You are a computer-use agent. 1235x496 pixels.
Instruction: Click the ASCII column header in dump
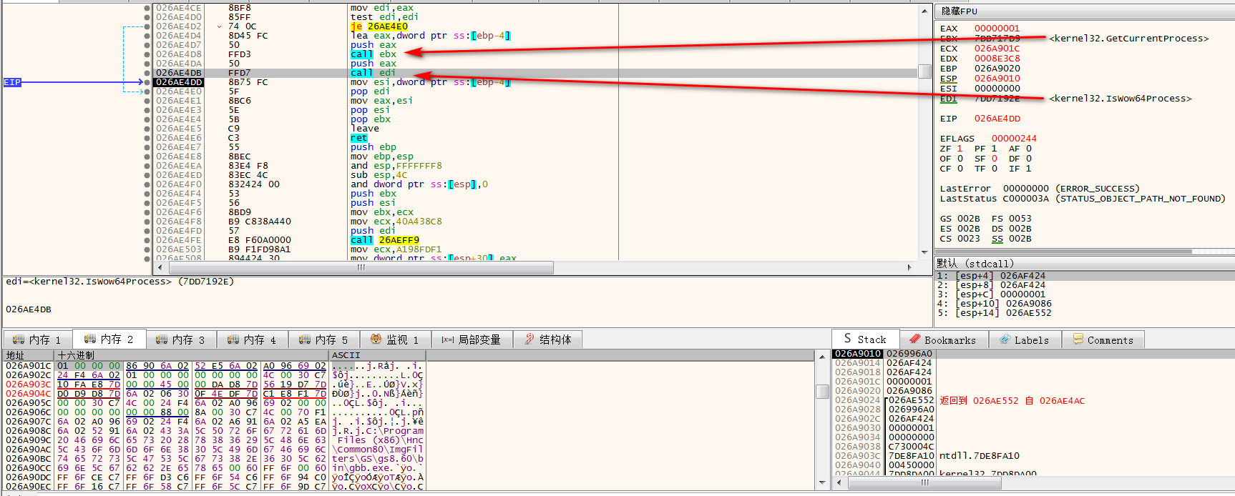(346, 355)
